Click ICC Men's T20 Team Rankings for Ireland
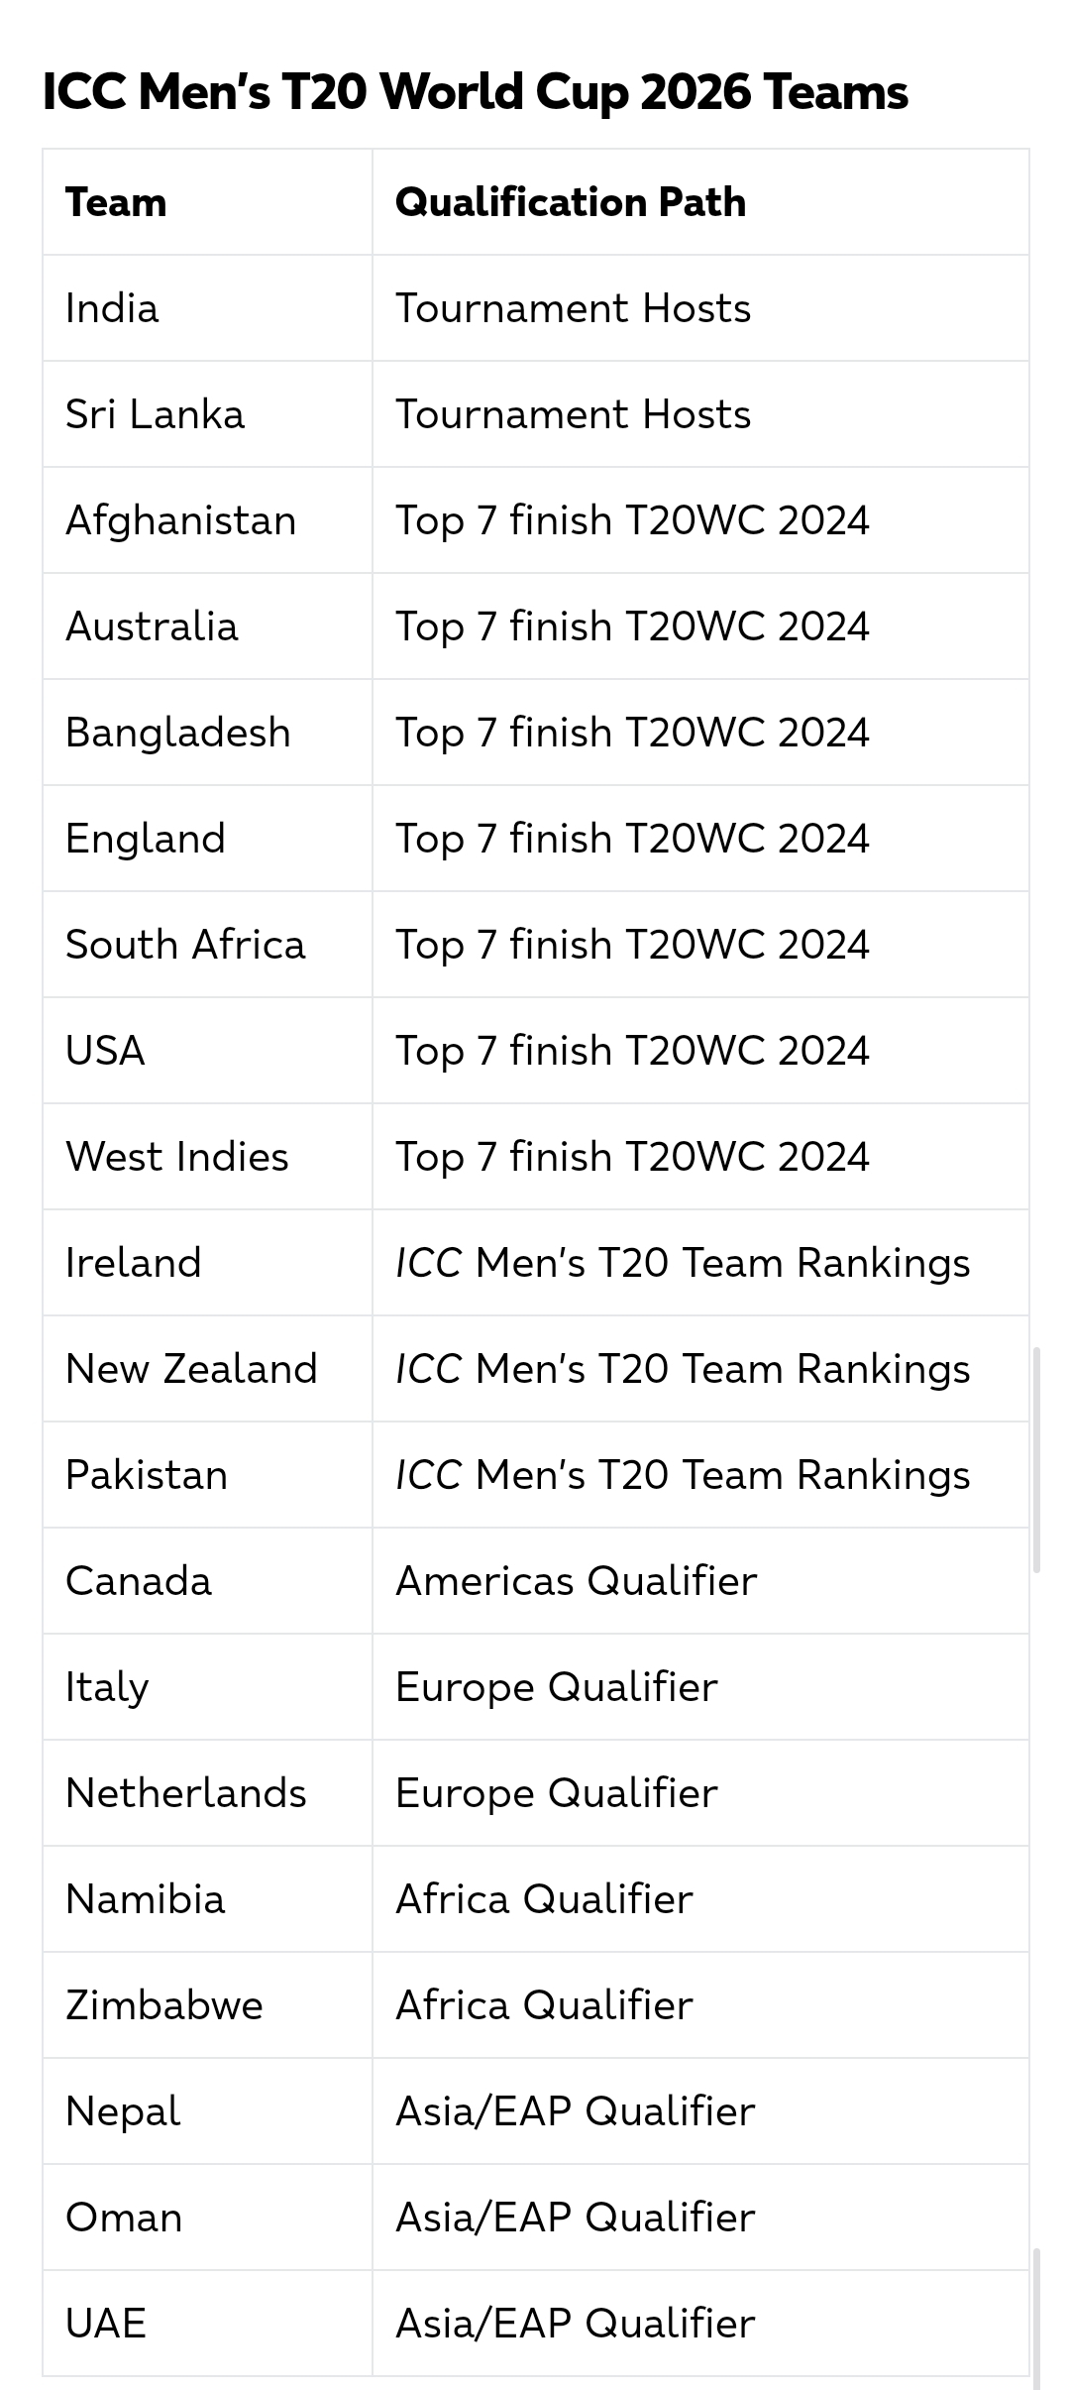 coord(682,1263)
